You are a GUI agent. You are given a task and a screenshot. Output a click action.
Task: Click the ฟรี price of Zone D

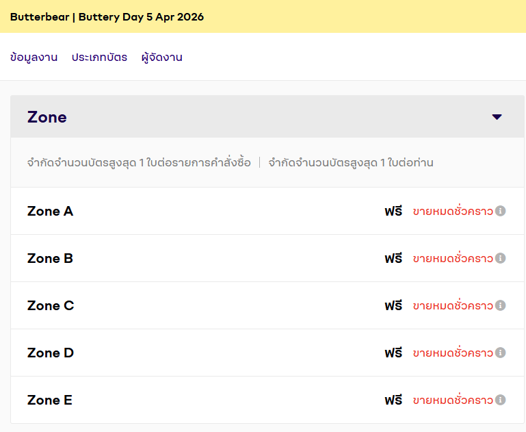(393, 353)
